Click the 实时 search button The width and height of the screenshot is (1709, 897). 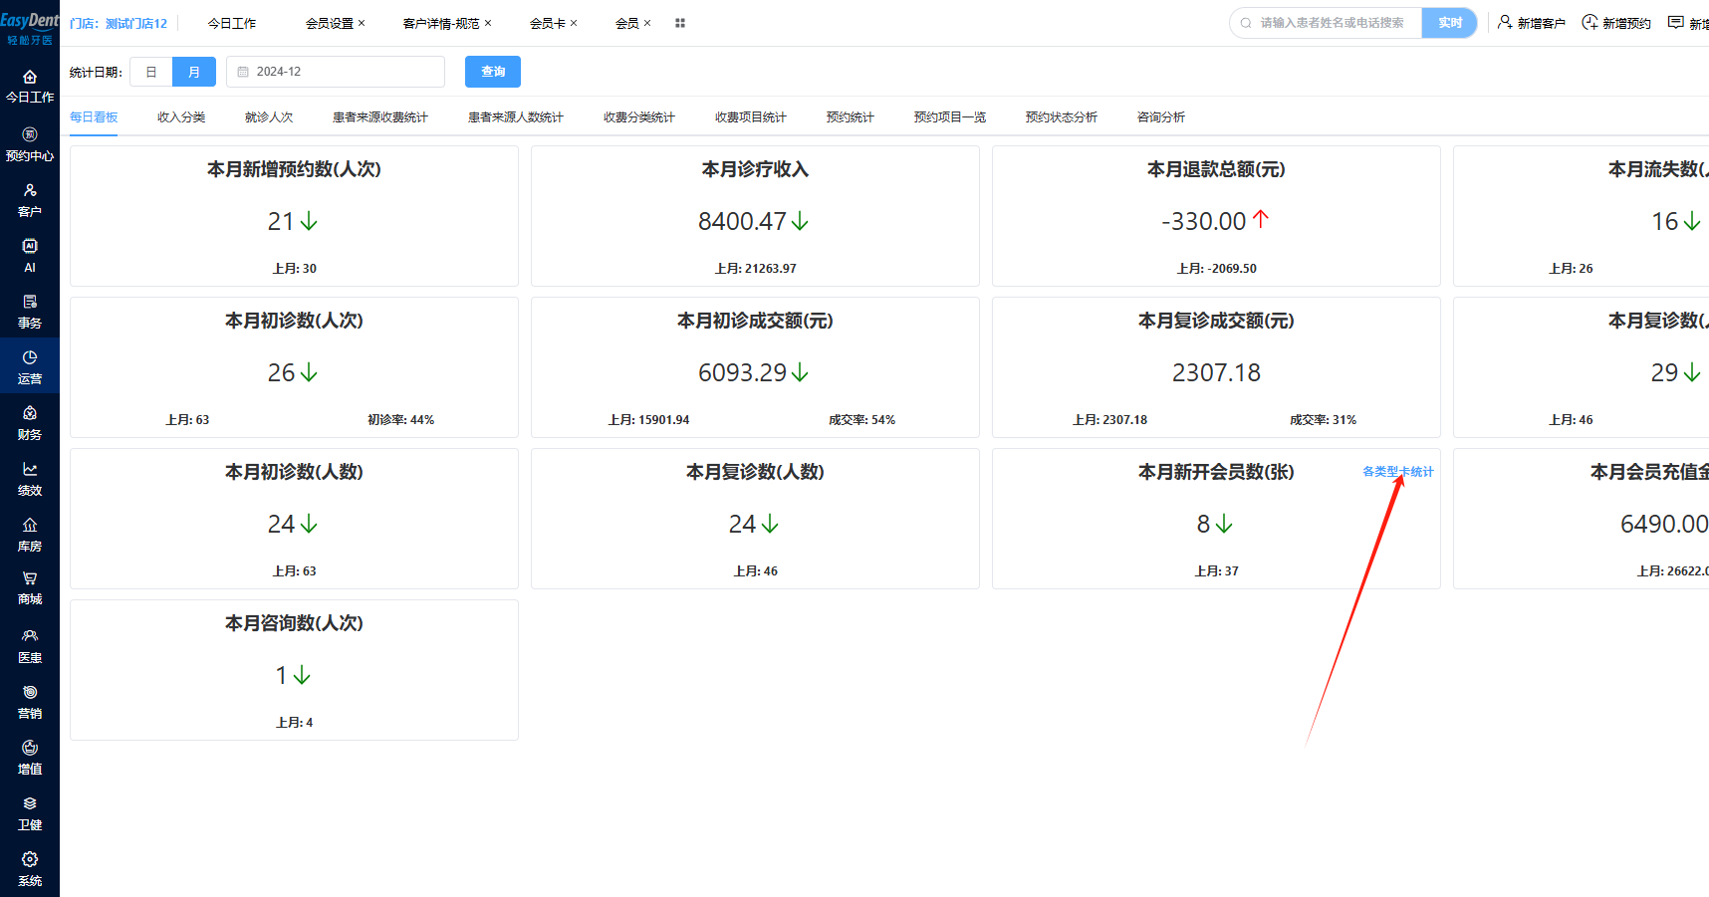tap(1450, 23)
